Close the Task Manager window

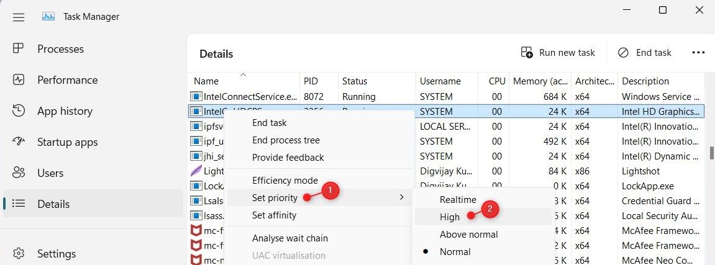click(x=699, y=10)
